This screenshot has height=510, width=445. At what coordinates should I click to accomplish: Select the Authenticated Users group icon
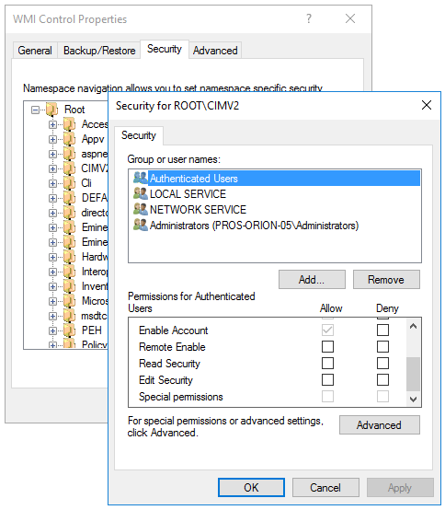point(141,178)
